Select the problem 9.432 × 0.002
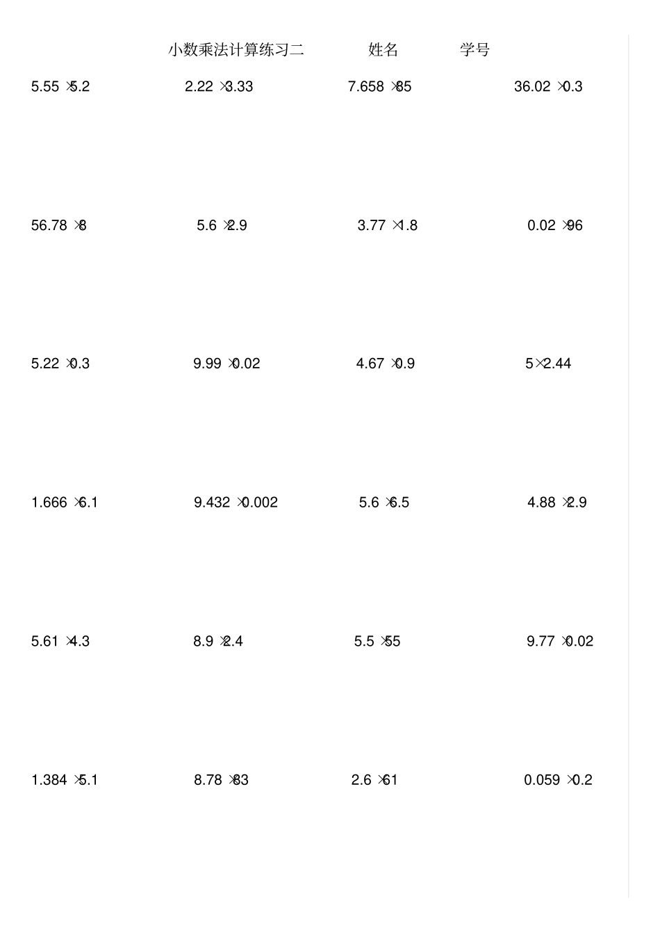 click(x=236, y=503)
